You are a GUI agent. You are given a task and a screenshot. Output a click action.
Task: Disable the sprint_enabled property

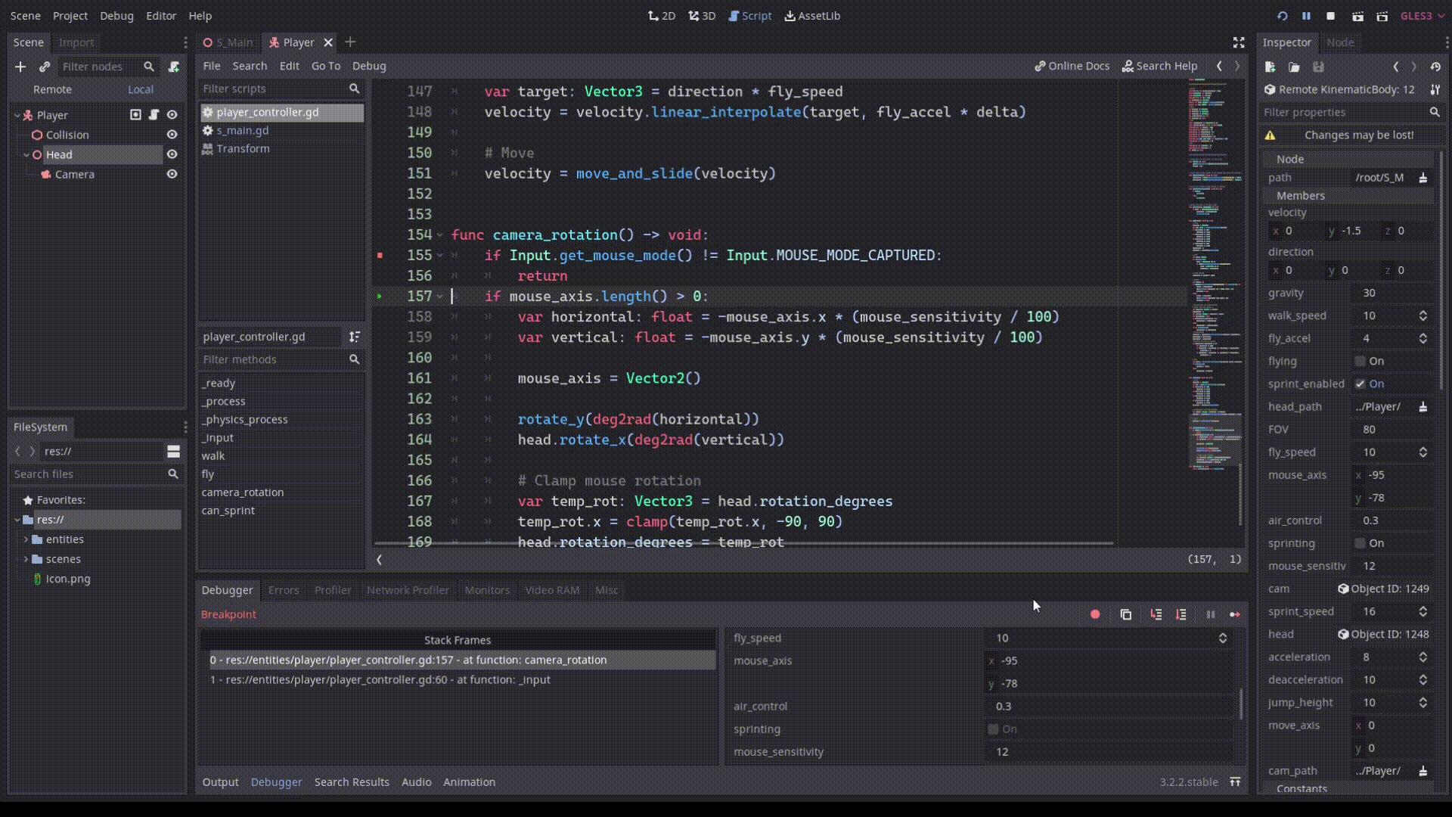1358,384
